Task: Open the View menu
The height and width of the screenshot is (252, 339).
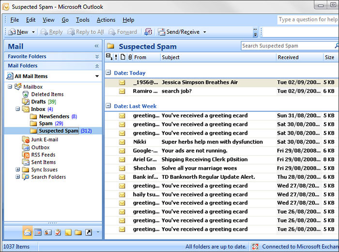Action: coord(48,20)
